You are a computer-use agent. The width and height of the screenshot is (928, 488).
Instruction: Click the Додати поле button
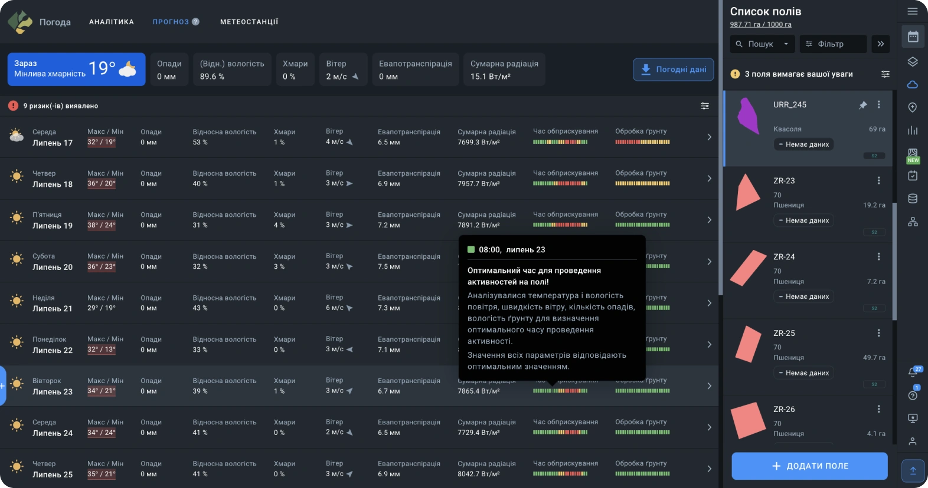[x=809, y=466]
